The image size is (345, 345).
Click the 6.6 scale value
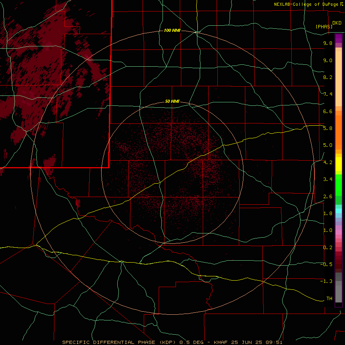click(328, 111)
